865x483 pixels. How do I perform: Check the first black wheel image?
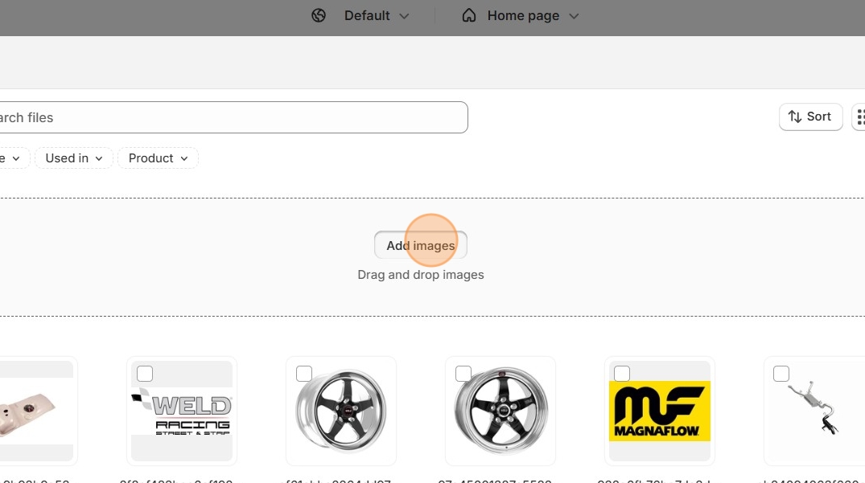pyautogui.click(x=304, y=374)
